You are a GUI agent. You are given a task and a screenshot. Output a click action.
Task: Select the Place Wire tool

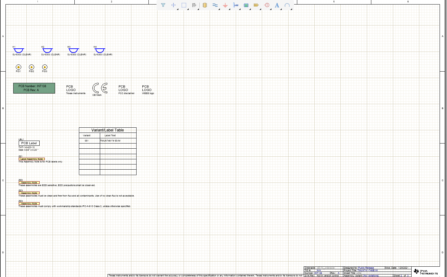point(215,5)
